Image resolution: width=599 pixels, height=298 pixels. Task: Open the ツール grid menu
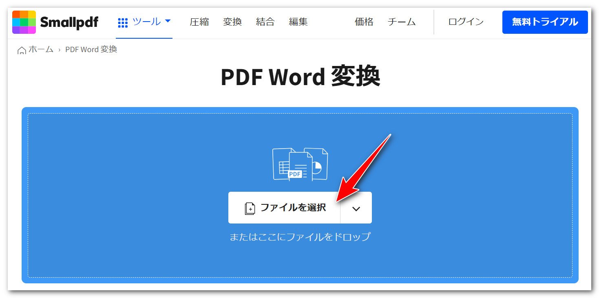(144, 22)
